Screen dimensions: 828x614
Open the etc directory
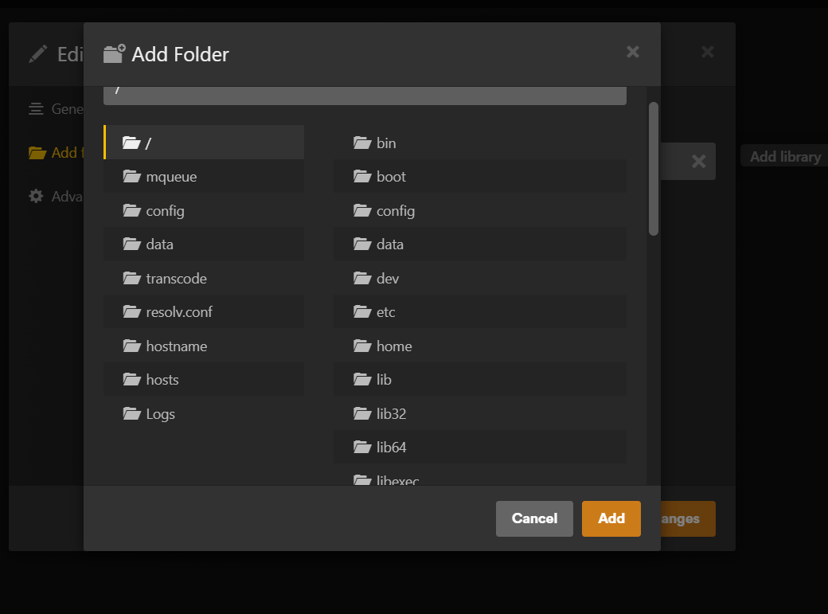click(x=479, y=311)
